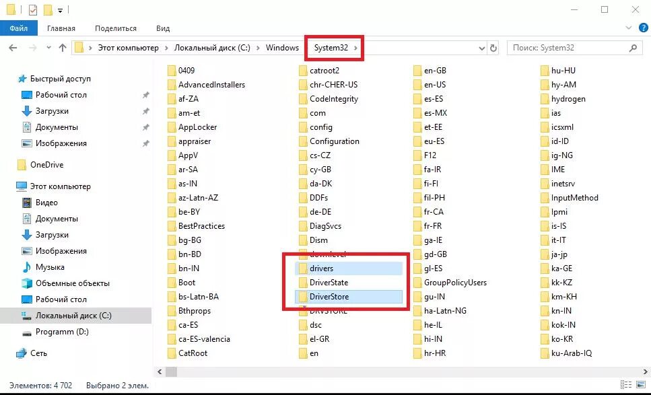Click the search magnifier icon
Screen dimensions: 651x395
point(633,48)
